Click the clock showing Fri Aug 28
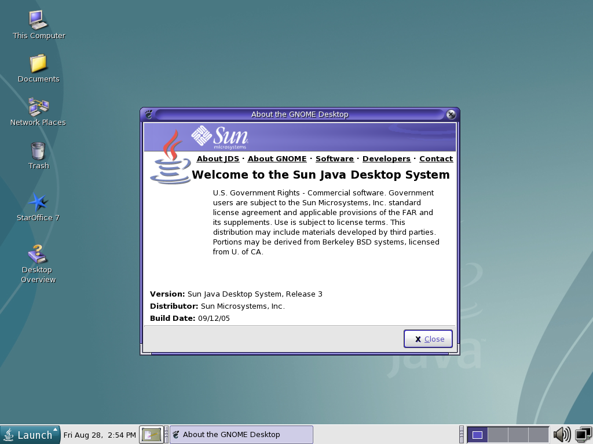Viewport: 593px width, 444px height. (100, 435)
